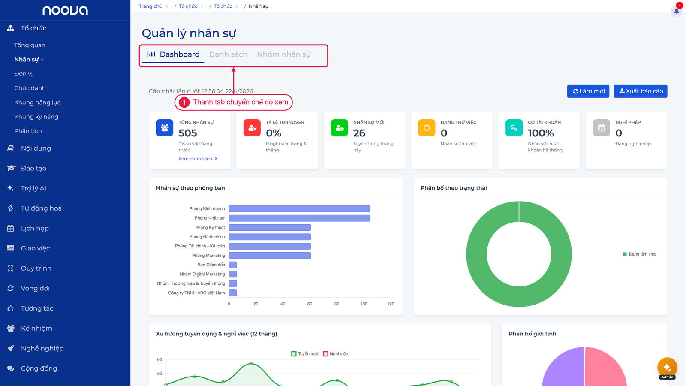The image size is (686, 386).
Task: Switch to the Danh sách tab
Action: (x=228, y=54)
